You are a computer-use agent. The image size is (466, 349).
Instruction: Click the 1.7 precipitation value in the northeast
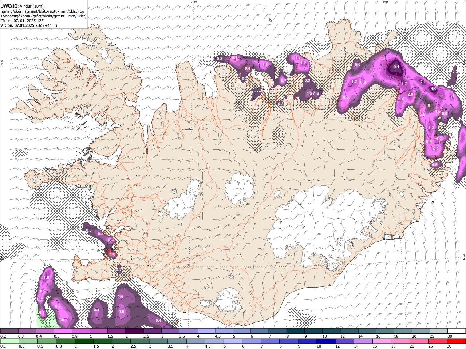[x=404, y=84]
